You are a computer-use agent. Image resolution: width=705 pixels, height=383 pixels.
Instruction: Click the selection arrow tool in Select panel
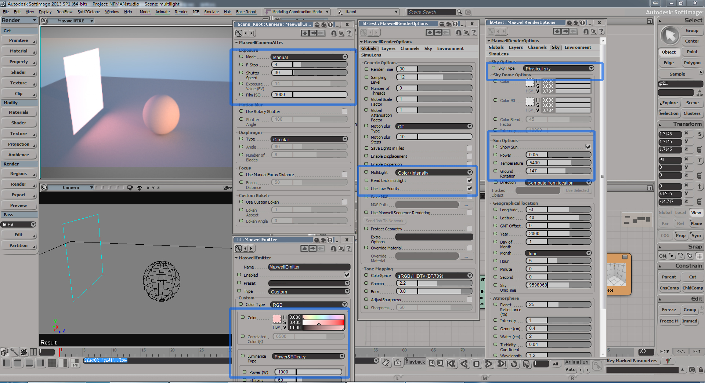pyautogui.click(x=670, y=36)
